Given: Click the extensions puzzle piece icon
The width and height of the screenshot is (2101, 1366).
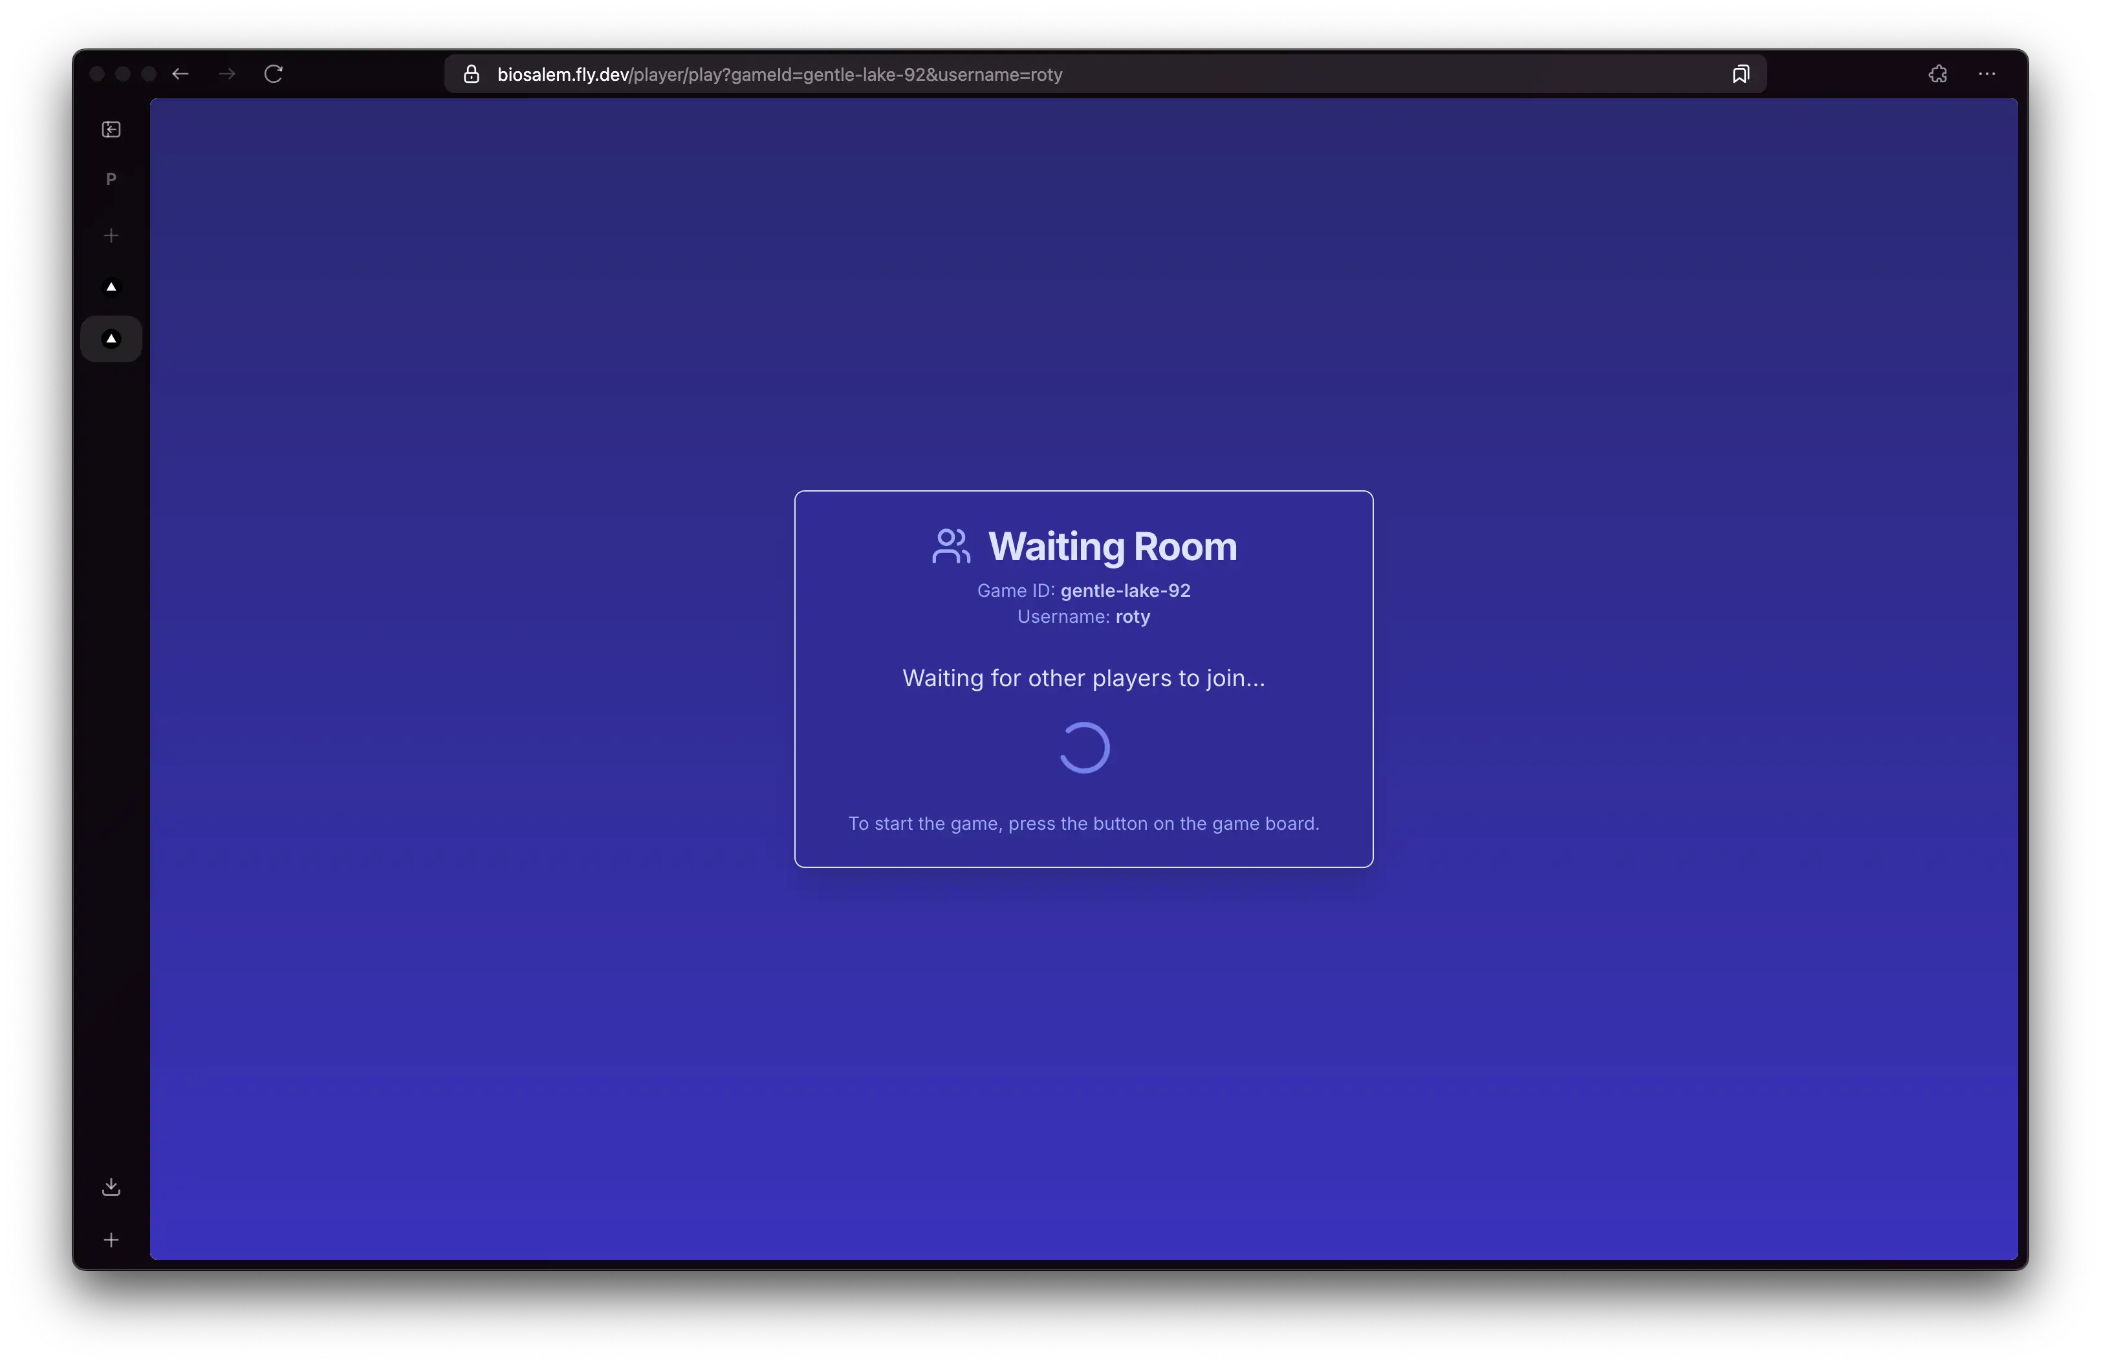Looking at the screenshot, I should pyautogui.click(x=1937, y=74).
